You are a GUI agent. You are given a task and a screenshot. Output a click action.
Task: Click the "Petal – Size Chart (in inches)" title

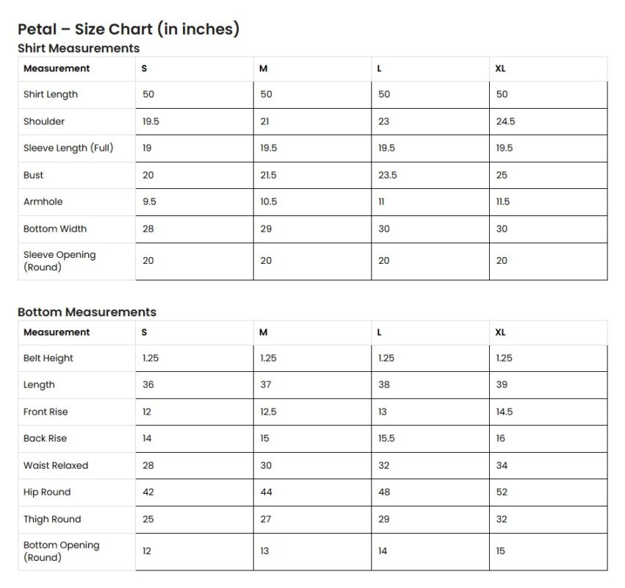pyautogui.click(x=129, y=29)
